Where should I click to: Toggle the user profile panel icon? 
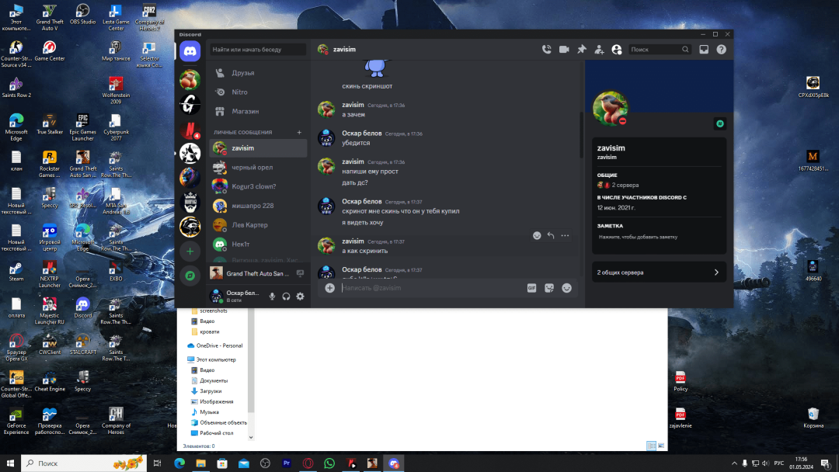click(x=616, y=49)
